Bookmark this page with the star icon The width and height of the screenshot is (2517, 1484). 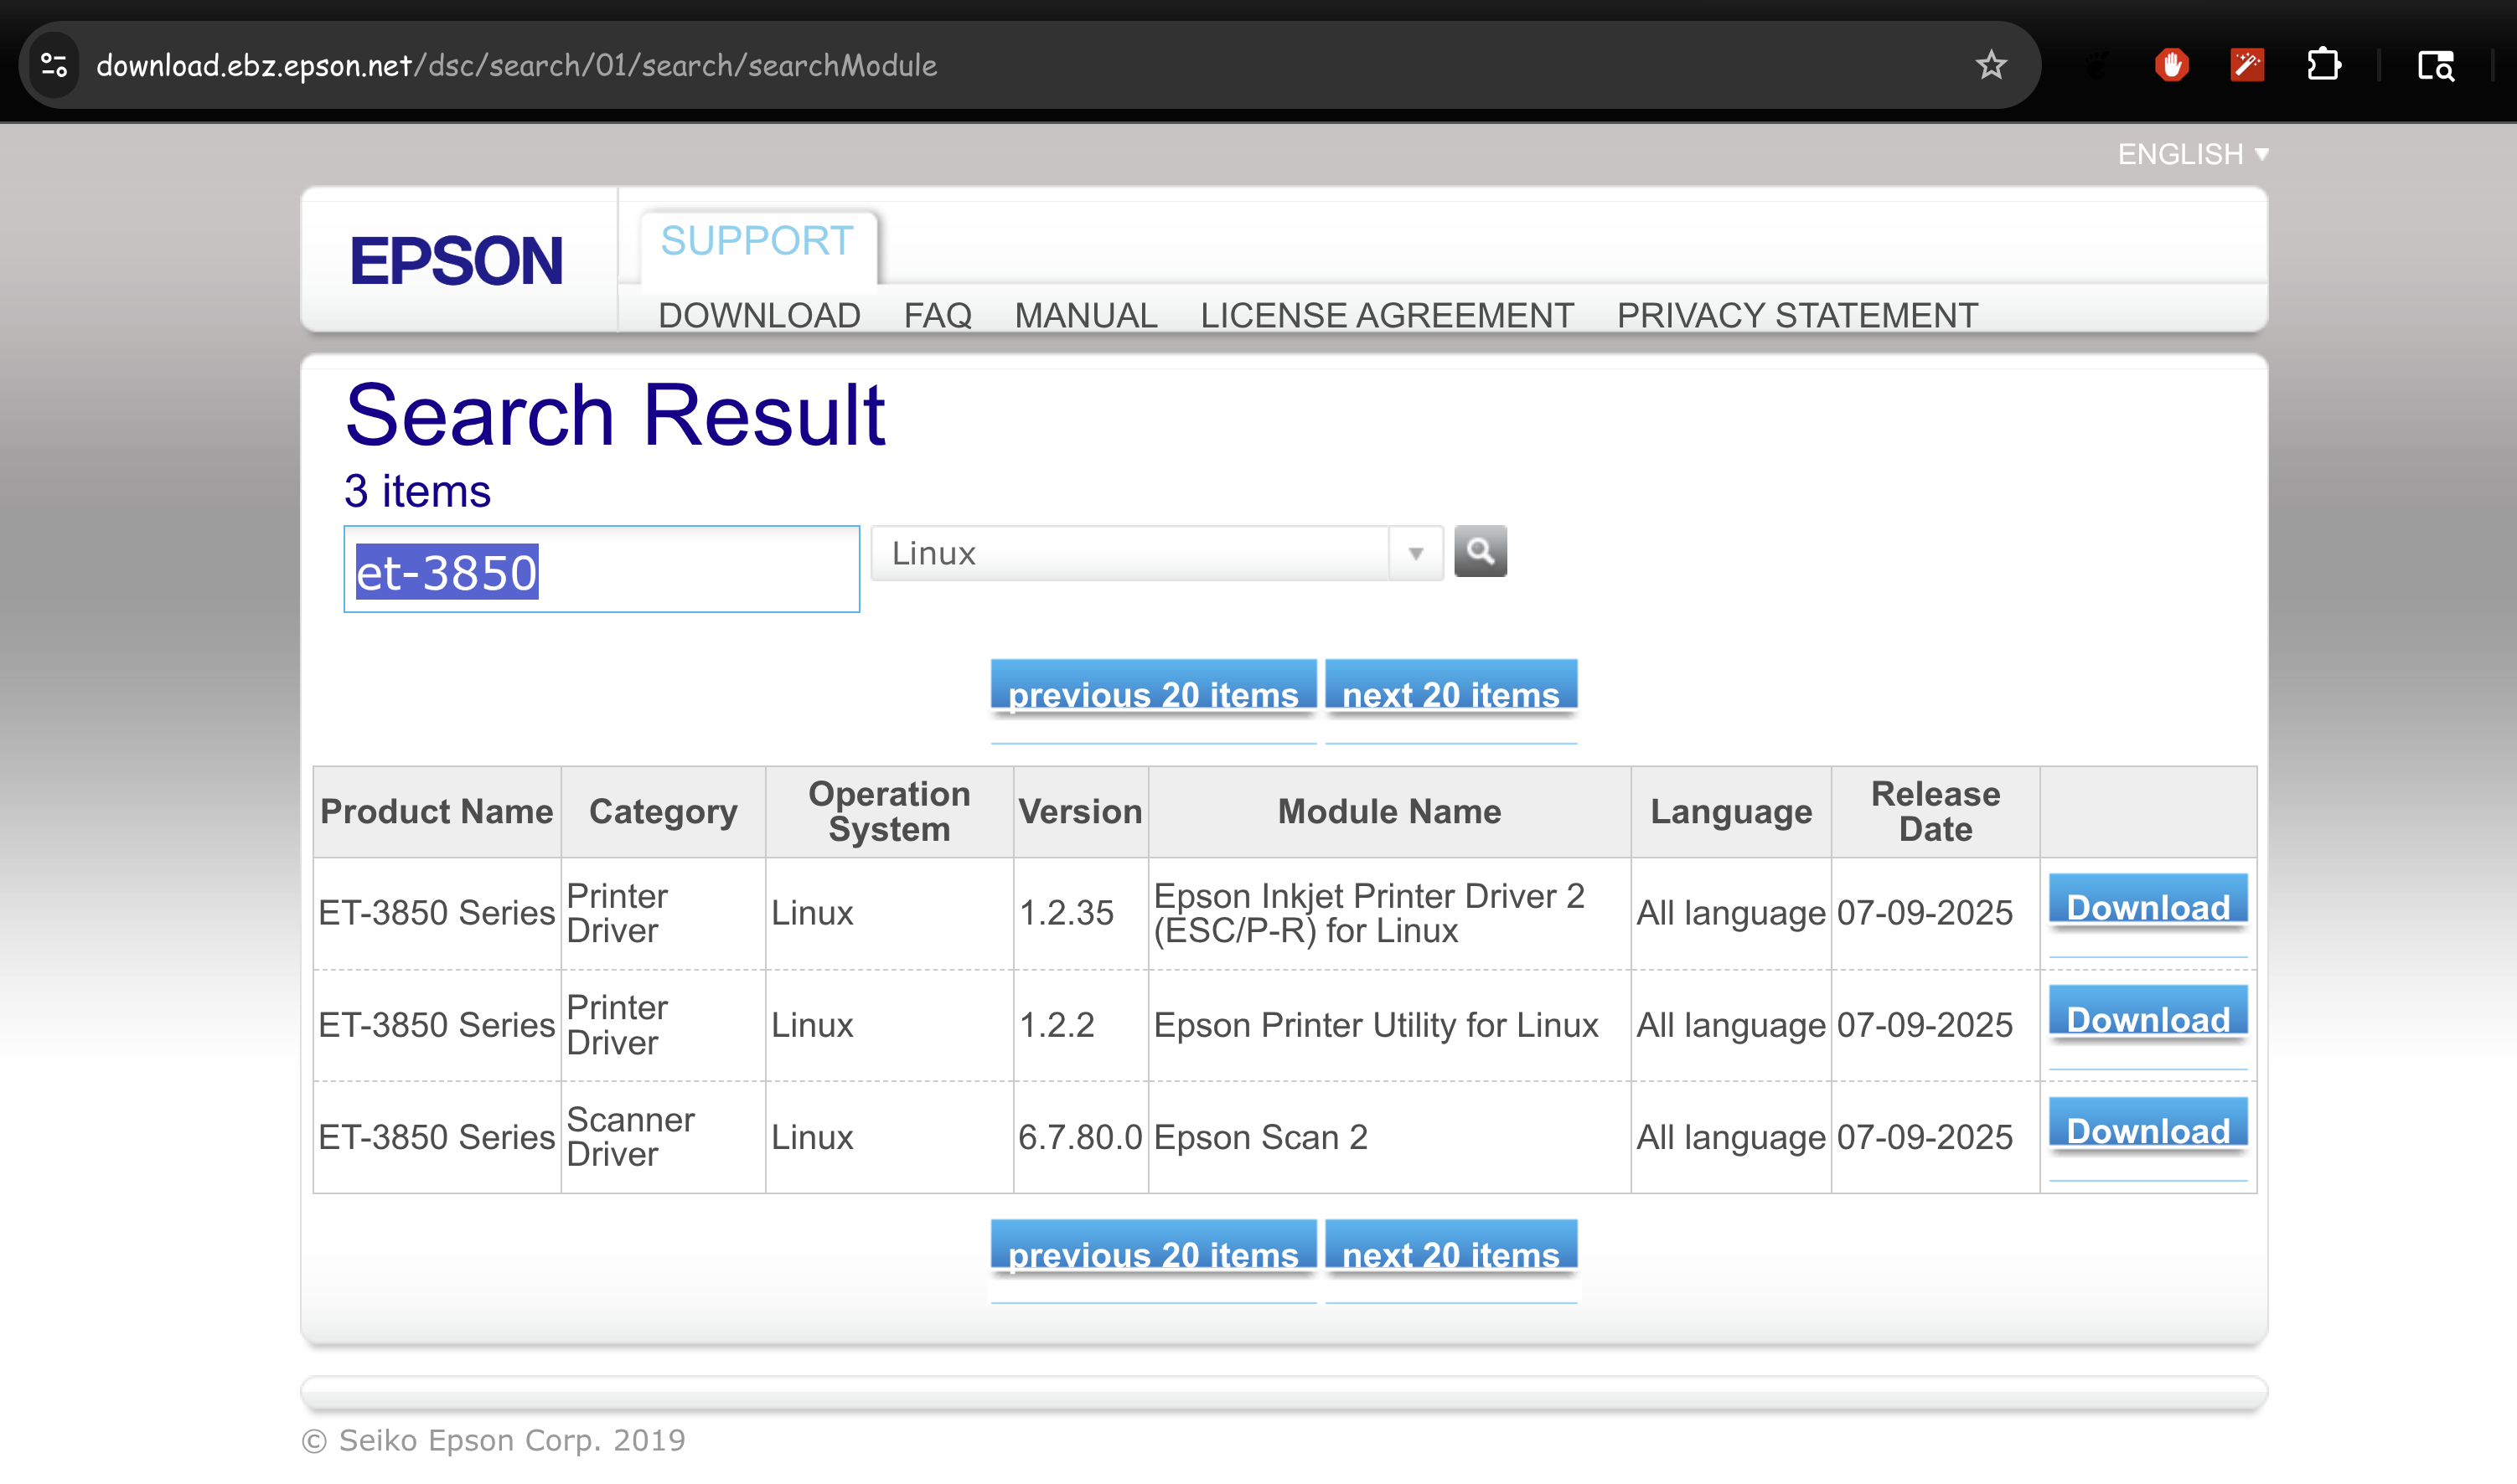coord(1991,65)
